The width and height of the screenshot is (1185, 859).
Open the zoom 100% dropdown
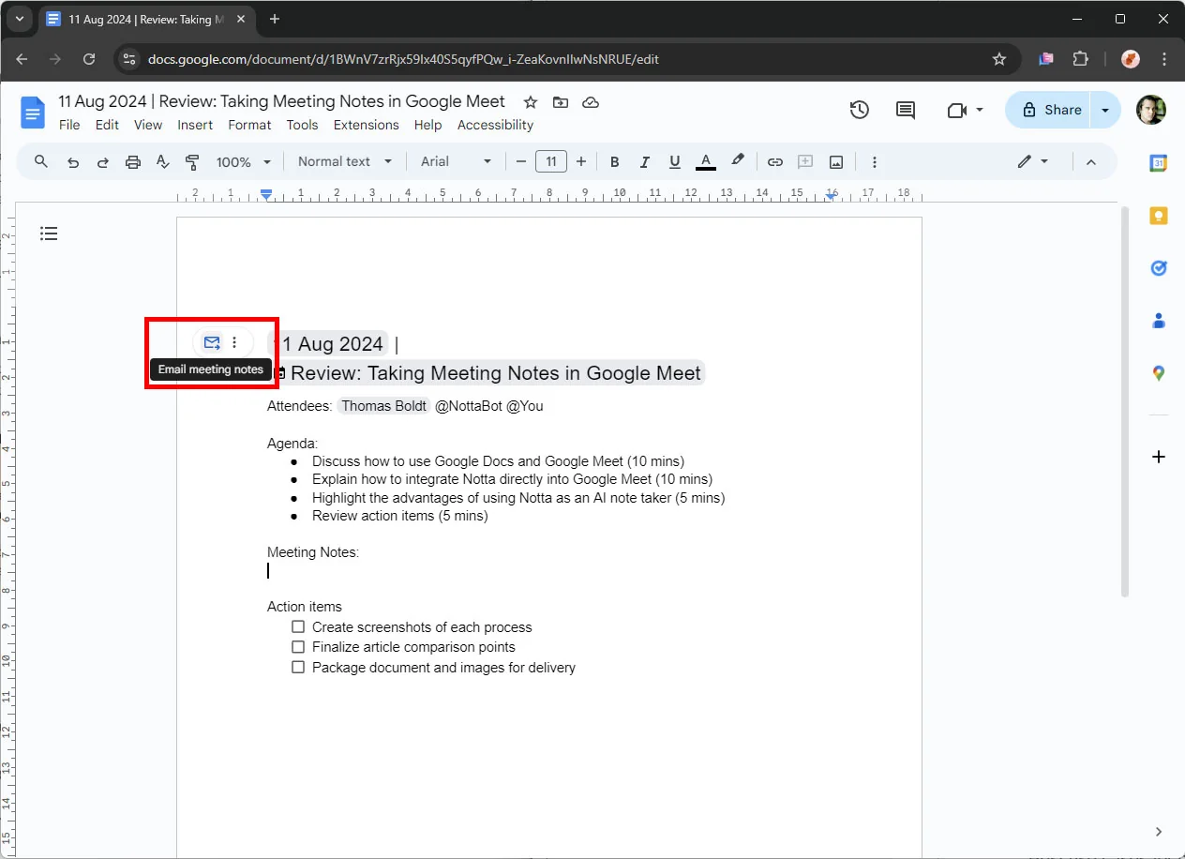click(x=243, y=162)
